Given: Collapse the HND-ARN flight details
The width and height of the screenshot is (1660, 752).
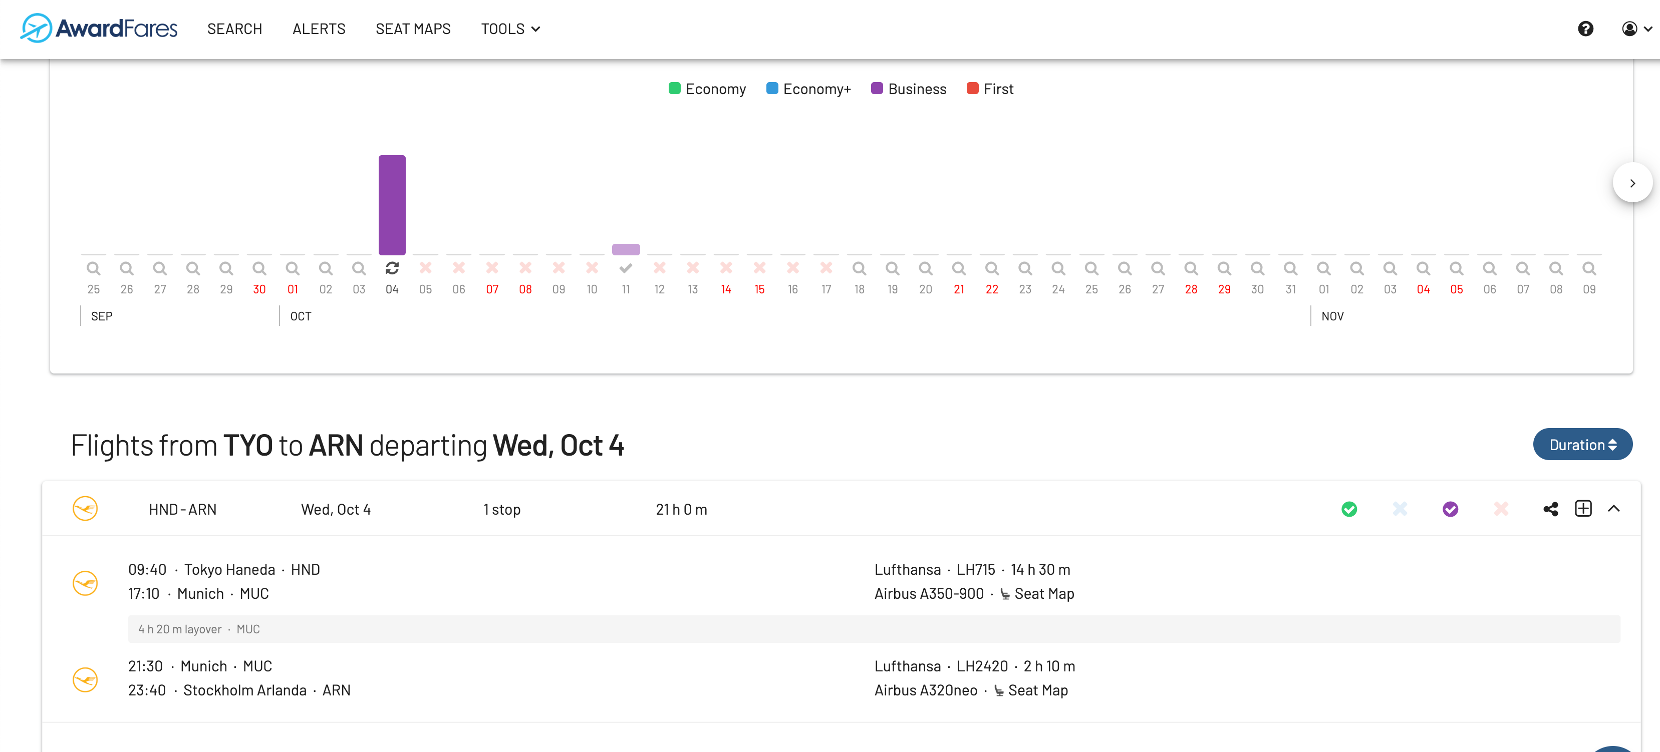Looking at the screenshot, I should click(x=1613, y=509).
